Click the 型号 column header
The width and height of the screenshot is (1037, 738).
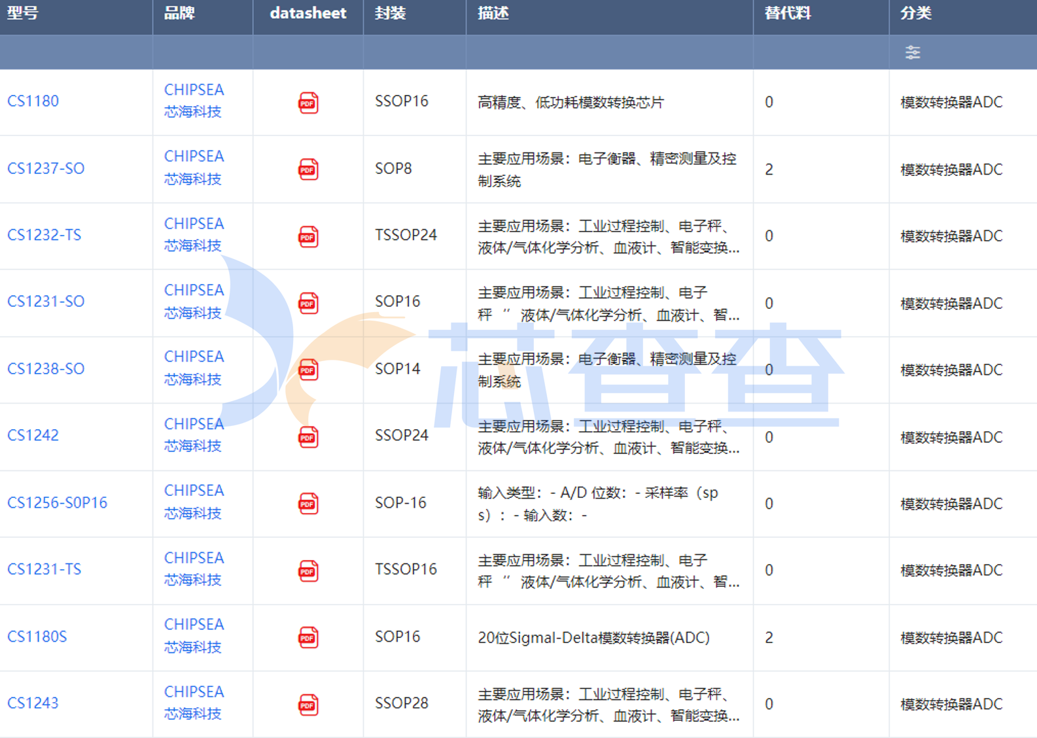[23, 14]
